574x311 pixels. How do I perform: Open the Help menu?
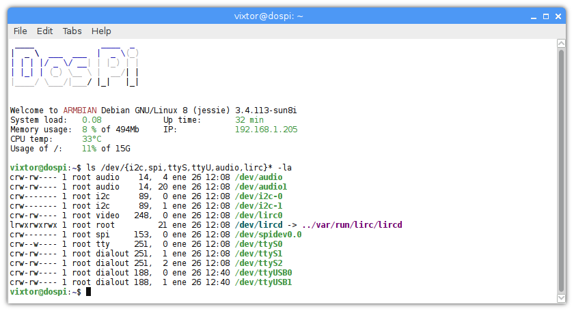(x=101, y=31)
